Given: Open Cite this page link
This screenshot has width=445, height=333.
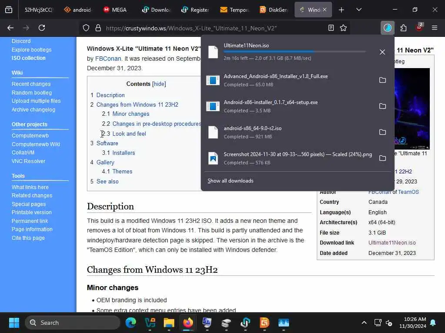Looking at the screenshot, I should point(28,238).
